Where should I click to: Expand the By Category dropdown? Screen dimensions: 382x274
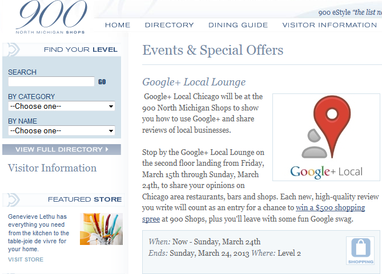[62, 107]
